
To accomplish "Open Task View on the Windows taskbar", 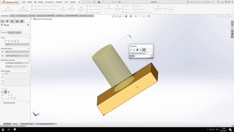I will pyautogui.click(x=9, y=129).
